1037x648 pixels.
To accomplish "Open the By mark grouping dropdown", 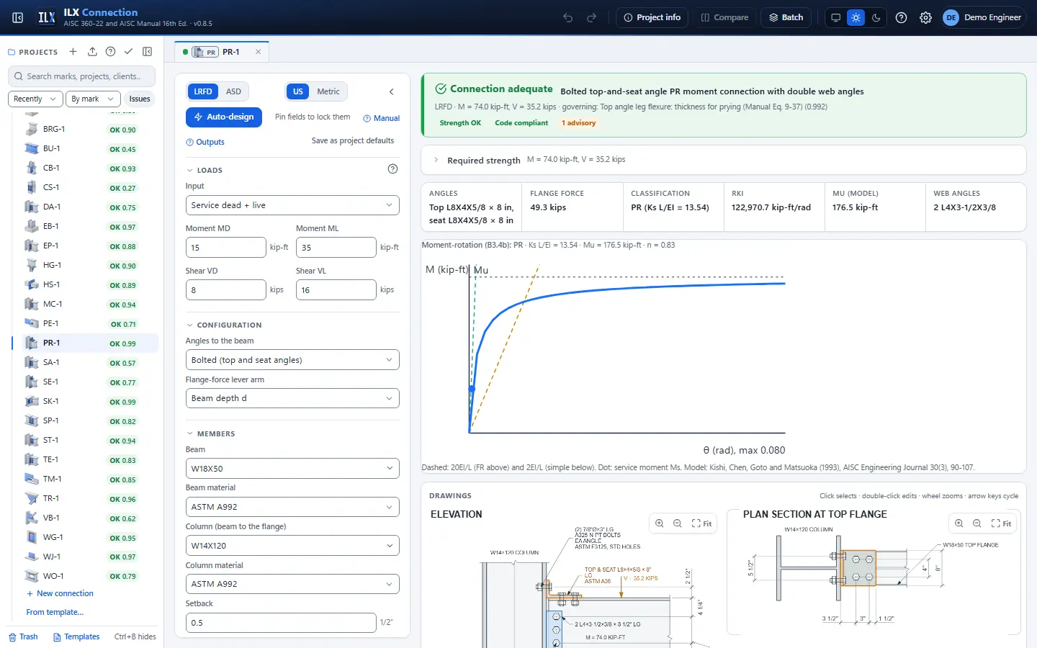I will point(92,99).
